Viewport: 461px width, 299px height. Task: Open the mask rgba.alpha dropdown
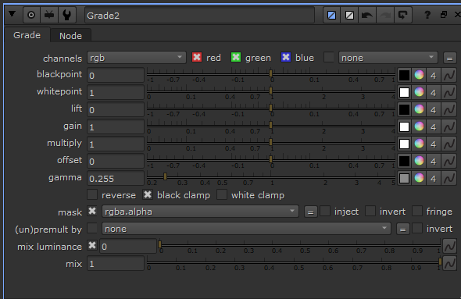(200, 212)
